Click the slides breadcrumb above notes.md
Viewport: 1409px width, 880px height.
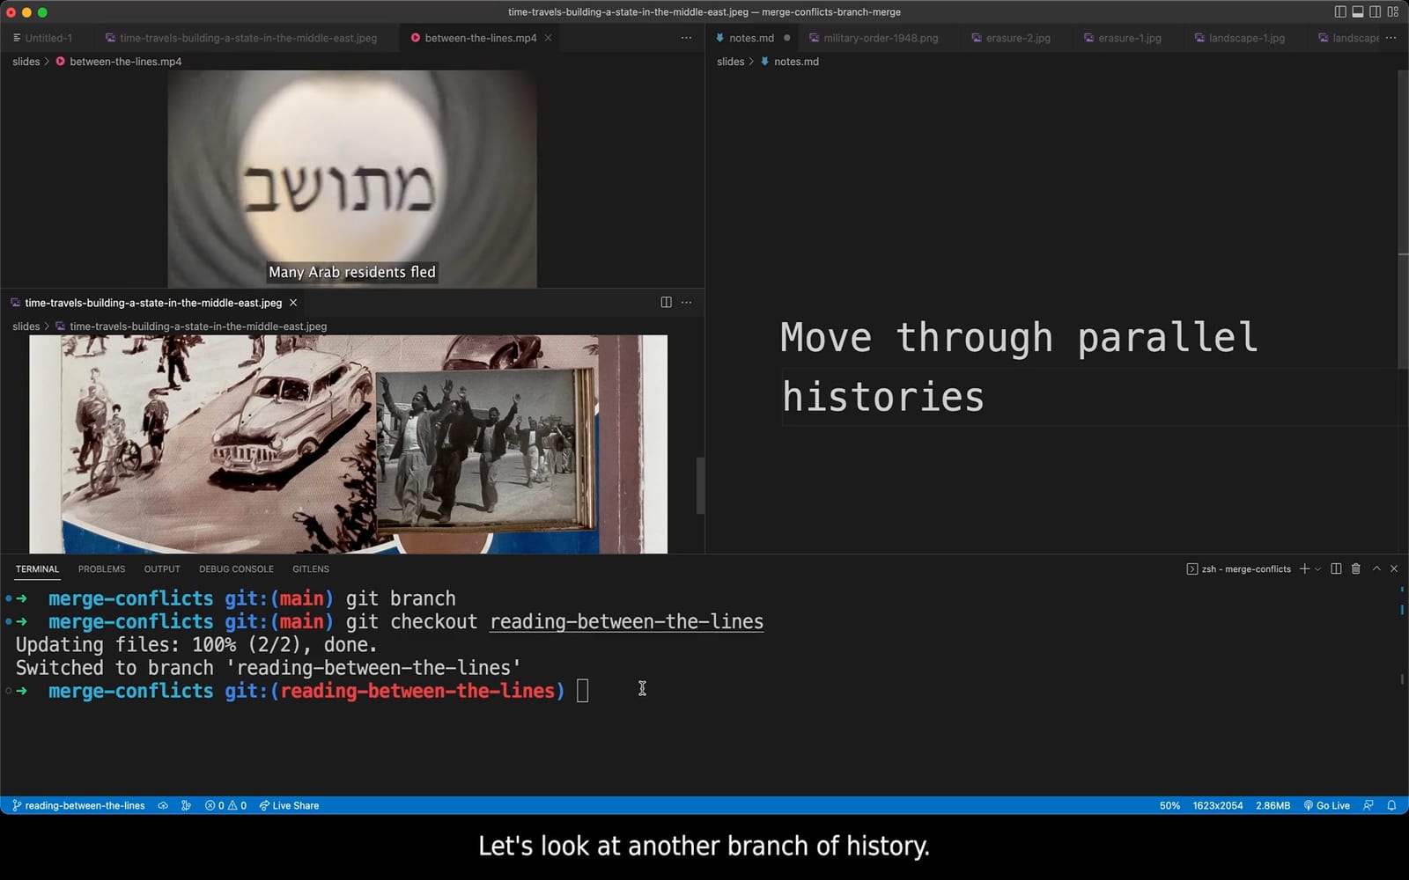point(731,62)
